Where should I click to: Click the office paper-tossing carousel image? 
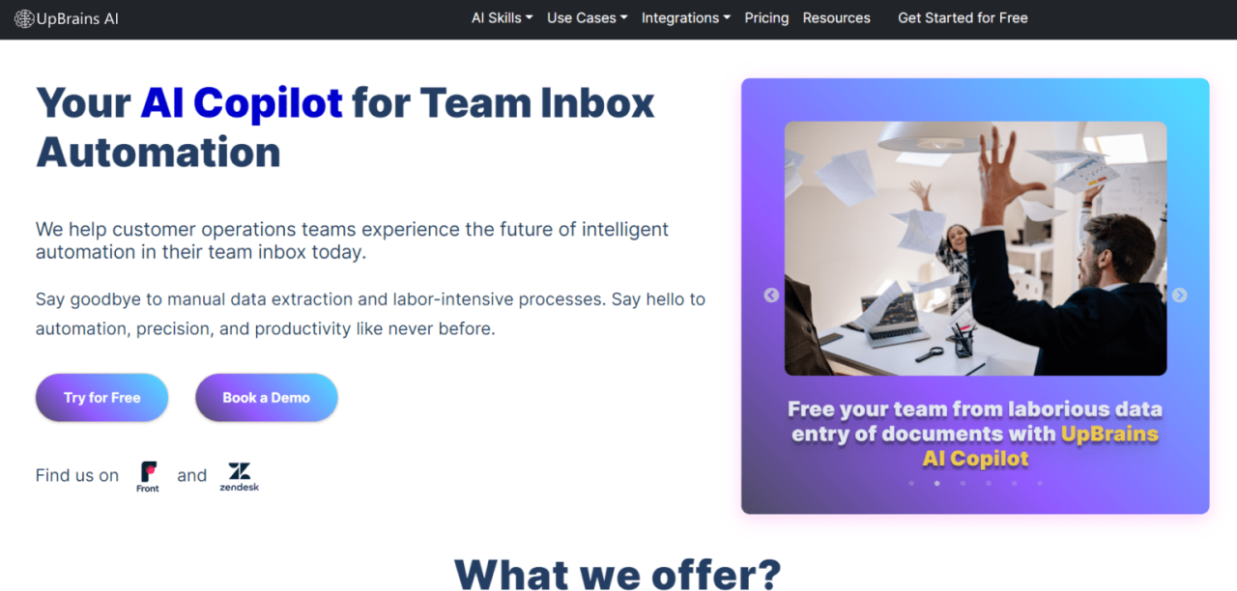pos(975,248)
